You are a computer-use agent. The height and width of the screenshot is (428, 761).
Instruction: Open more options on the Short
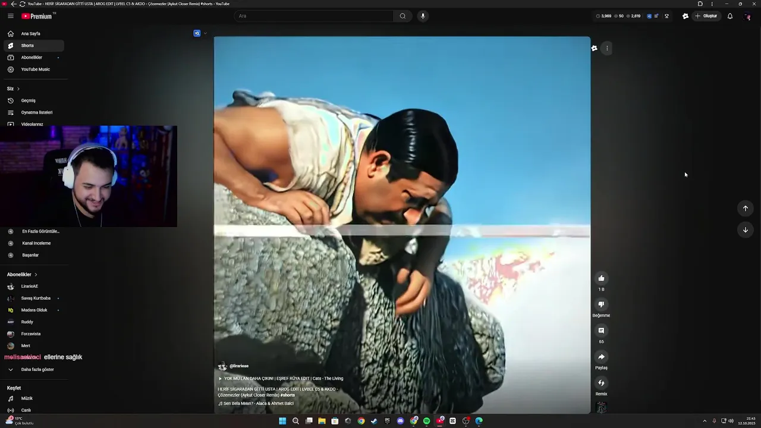click(607, 48)
